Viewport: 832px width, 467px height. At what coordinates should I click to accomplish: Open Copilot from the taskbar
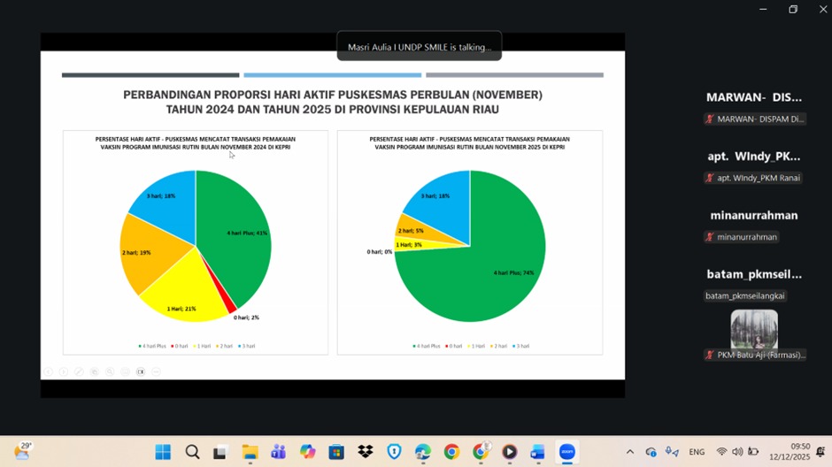[x=307, y=452]
